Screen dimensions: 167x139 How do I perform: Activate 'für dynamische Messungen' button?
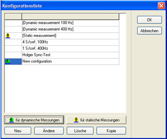point(34,120)
